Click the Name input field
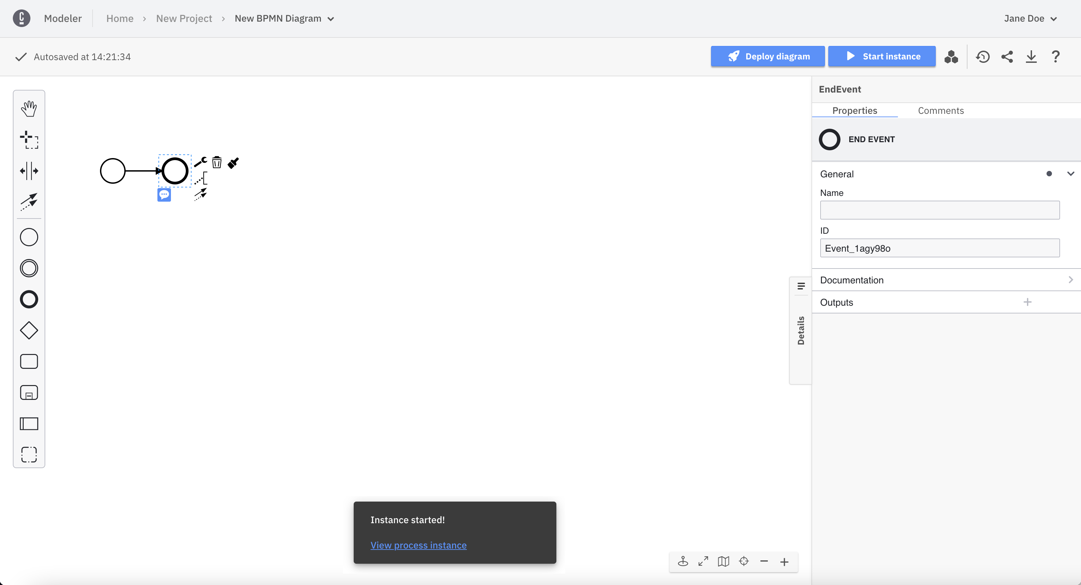This screenshot has height=585, width=1081. 940,210
